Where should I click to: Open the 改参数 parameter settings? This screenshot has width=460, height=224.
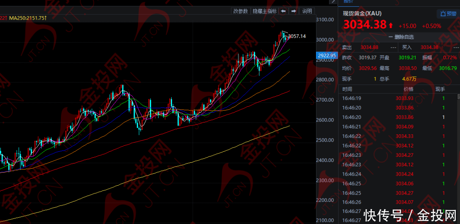point(240,11)
